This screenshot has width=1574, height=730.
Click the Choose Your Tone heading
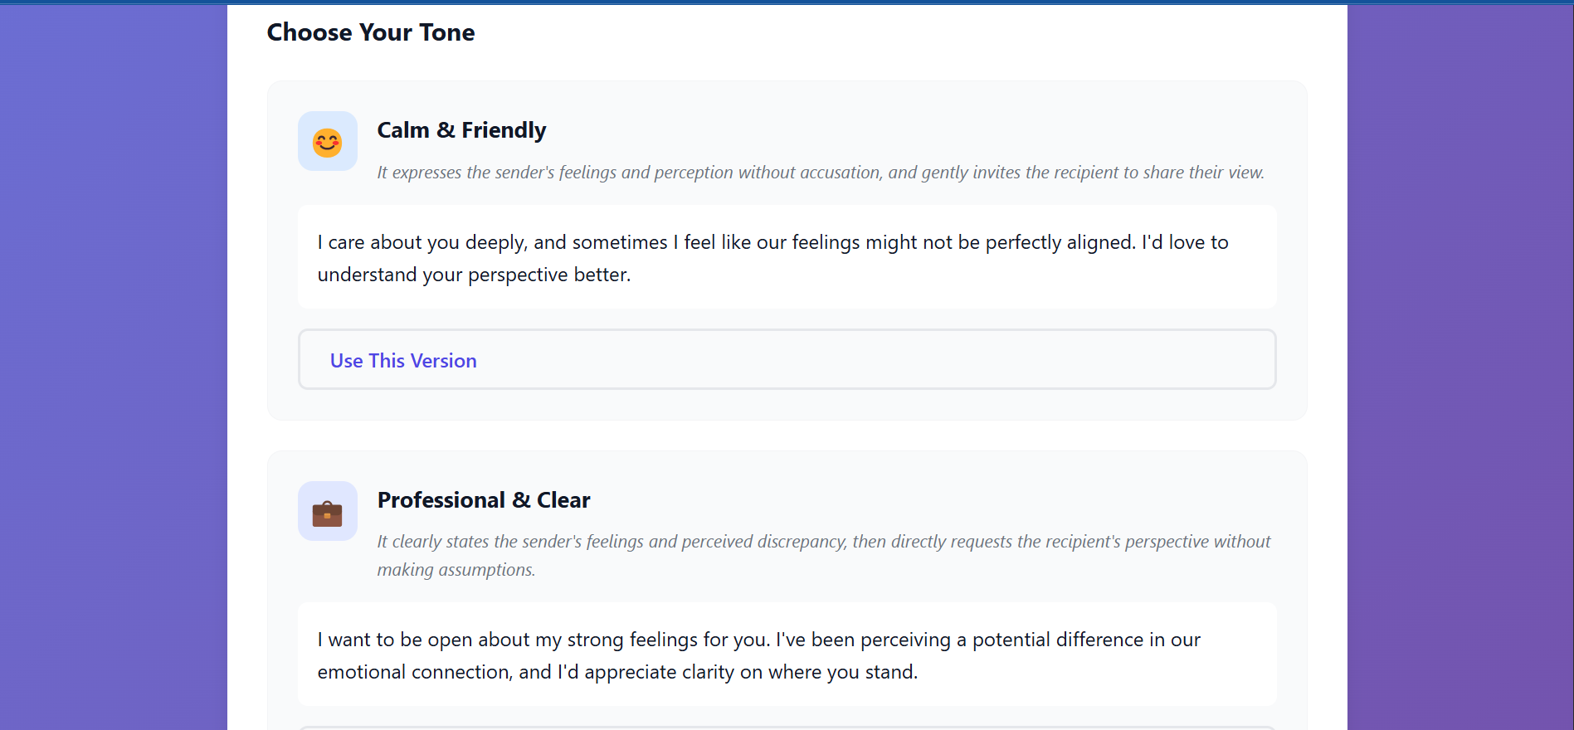pos(370,32)
